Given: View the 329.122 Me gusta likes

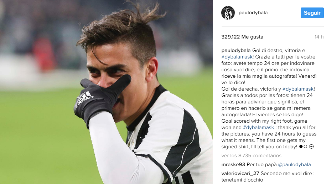Looking at the screenshot, I should 242,37.
